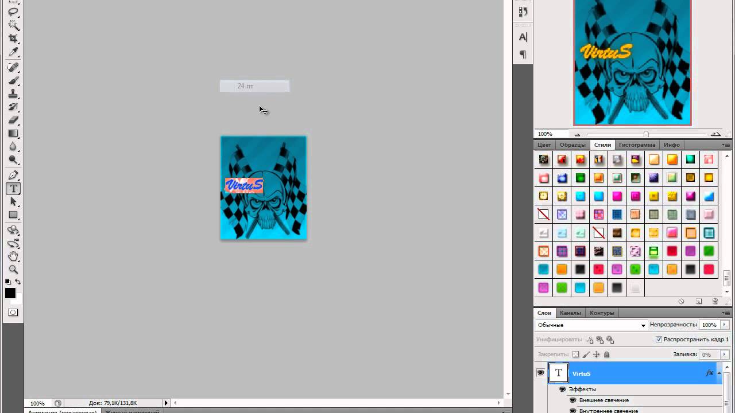Switch to the Цвет tab
735x413 pixels.
point(544,145)
